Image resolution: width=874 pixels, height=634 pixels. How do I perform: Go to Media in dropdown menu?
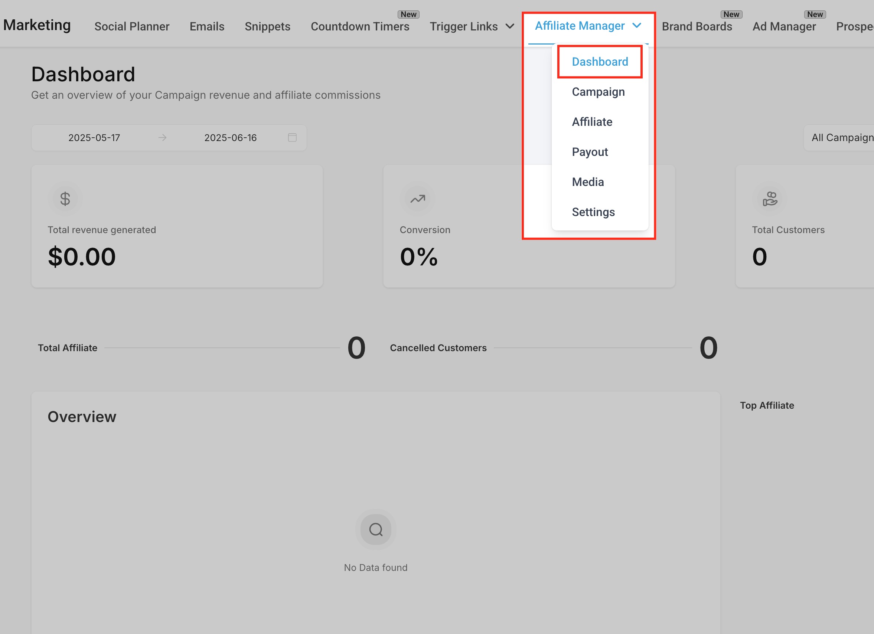(x=588, y=182)
